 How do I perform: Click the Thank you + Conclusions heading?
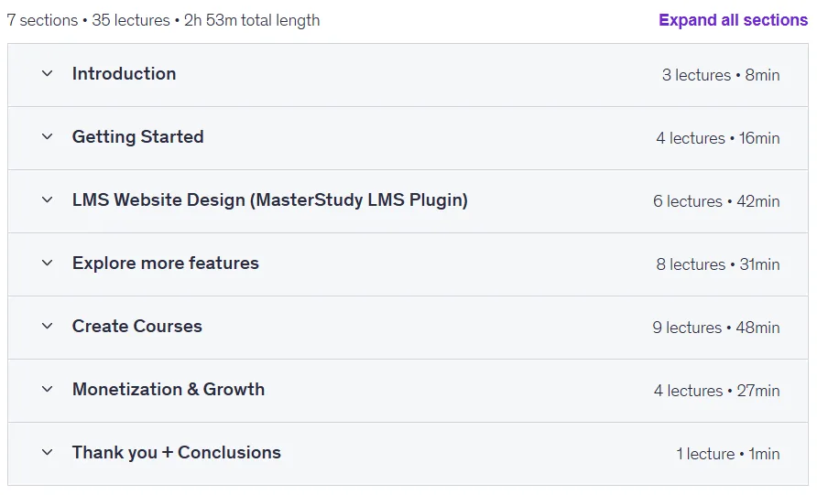click(176, 452)
